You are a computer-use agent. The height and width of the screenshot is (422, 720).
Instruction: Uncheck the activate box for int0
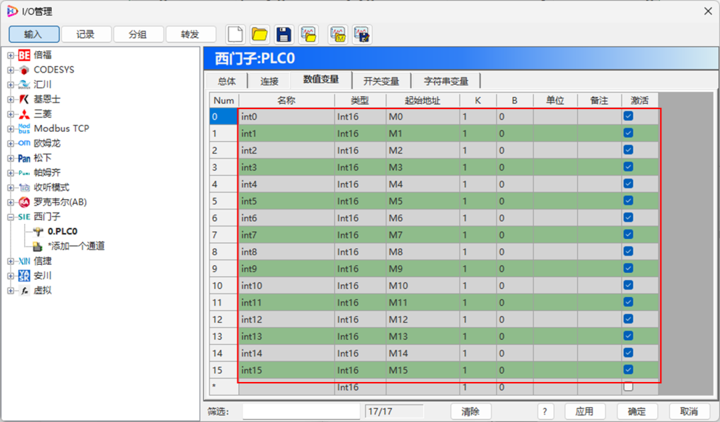tap(628, 116)
